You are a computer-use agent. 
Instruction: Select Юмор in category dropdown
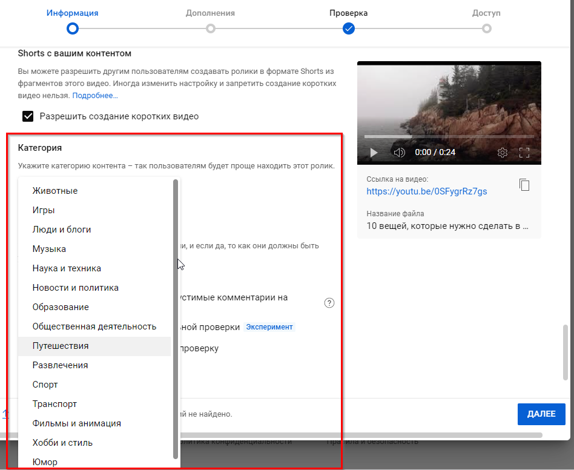45,462
